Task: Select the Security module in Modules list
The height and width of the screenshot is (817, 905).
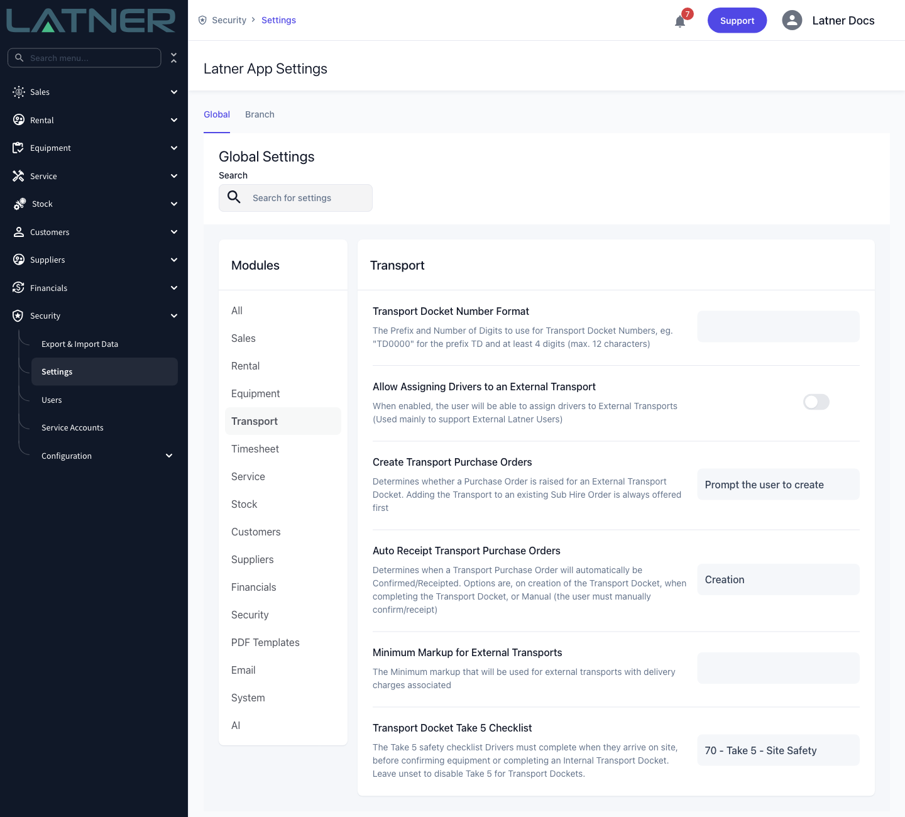Action: click(283, 615)
